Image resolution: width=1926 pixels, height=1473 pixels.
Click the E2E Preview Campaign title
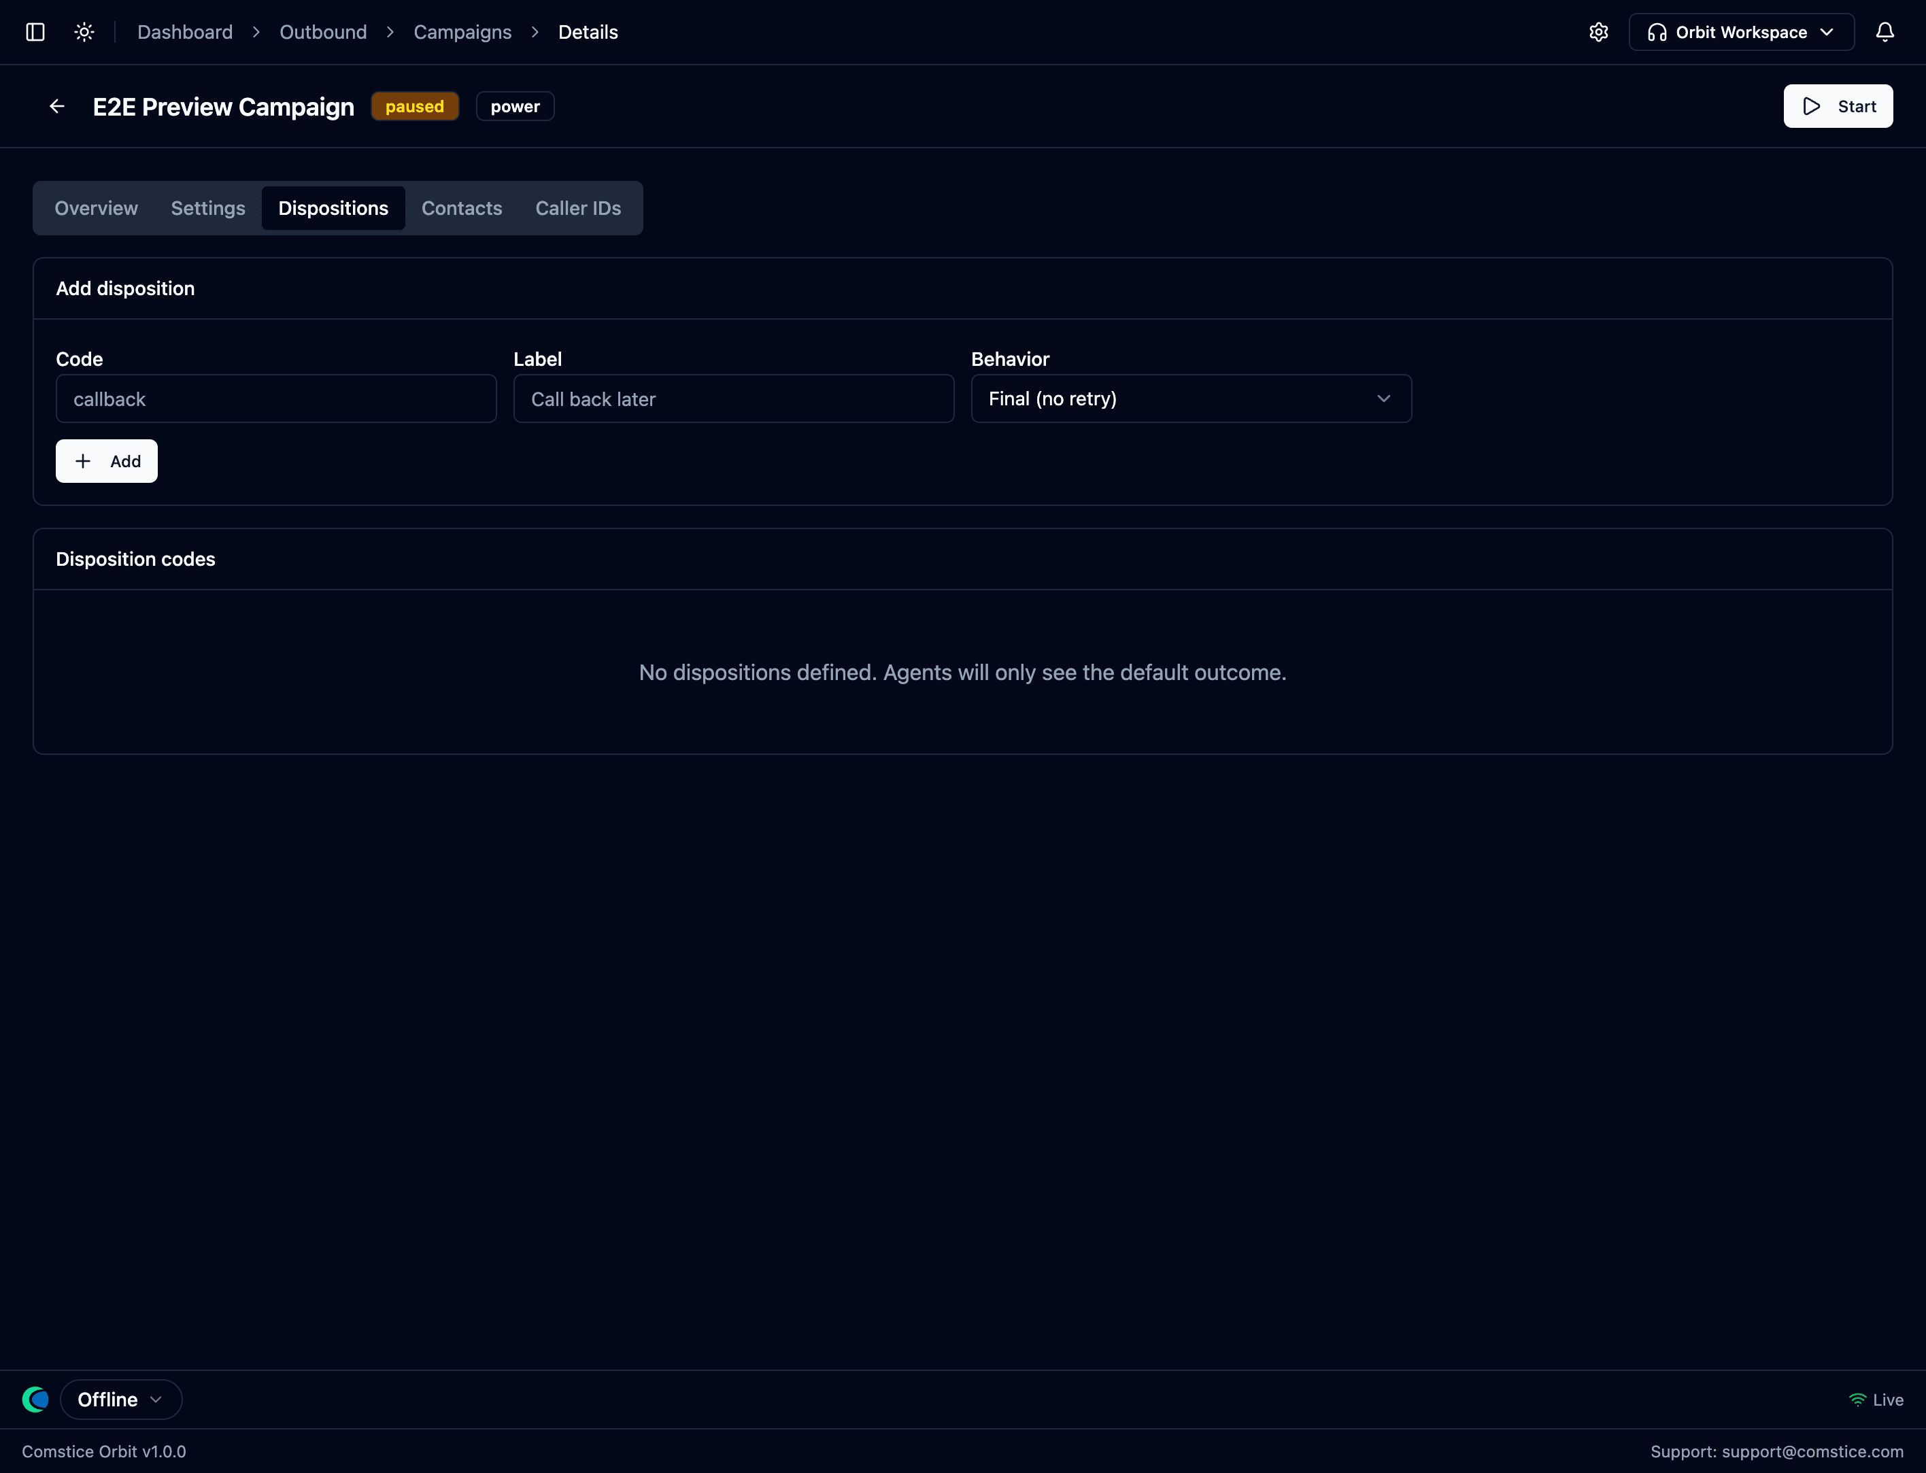(x=224, y=107)
